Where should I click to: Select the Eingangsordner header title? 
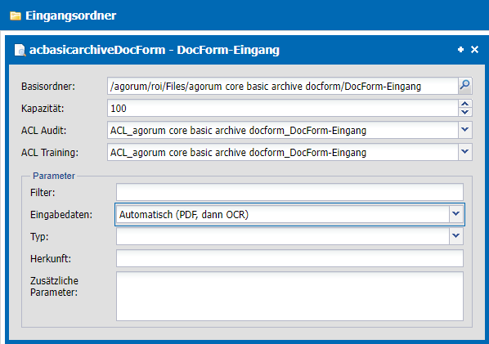click(71, 16)
